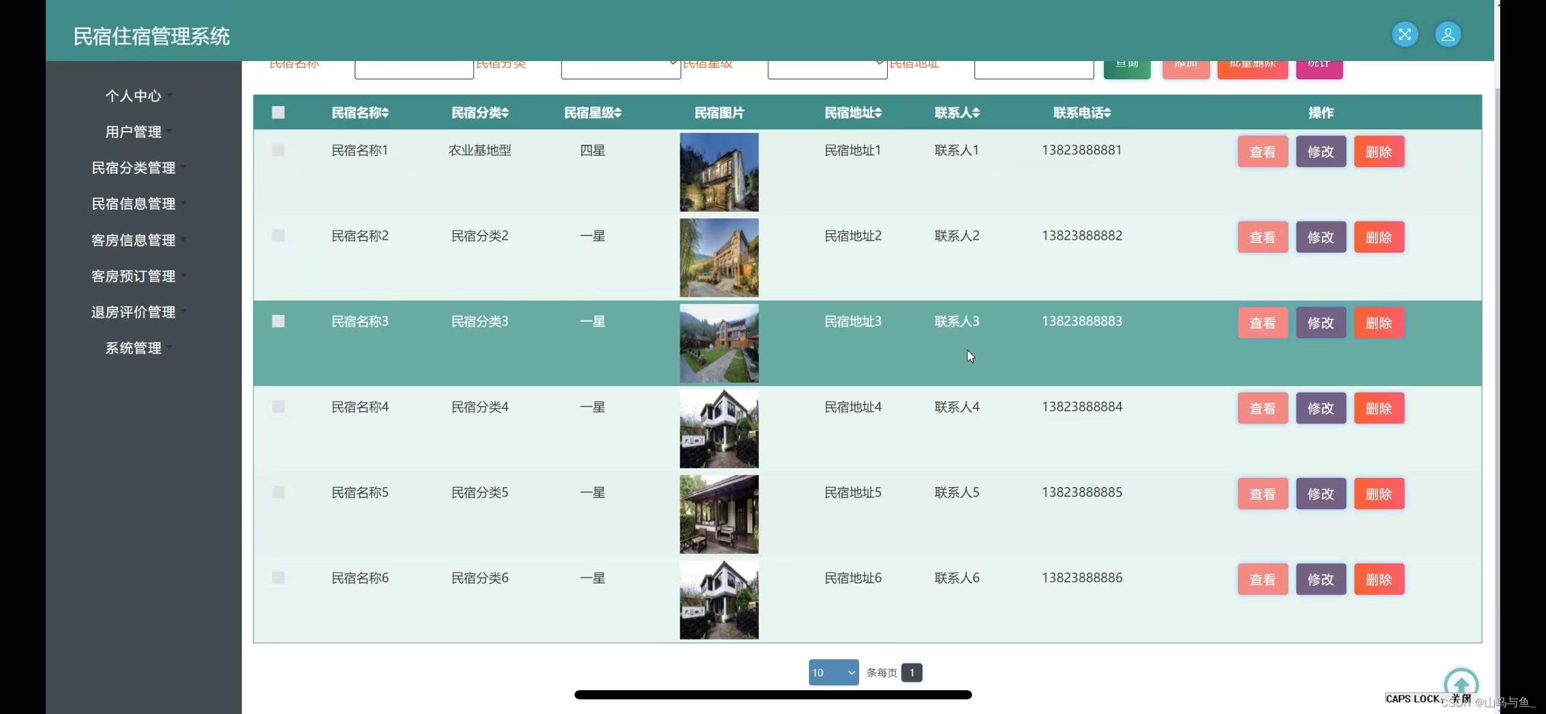The width and height of the screenshot is (1546, 714).
Task: Expand the 民宿信息管理 sidebar menu
Action: coord(134,204)
